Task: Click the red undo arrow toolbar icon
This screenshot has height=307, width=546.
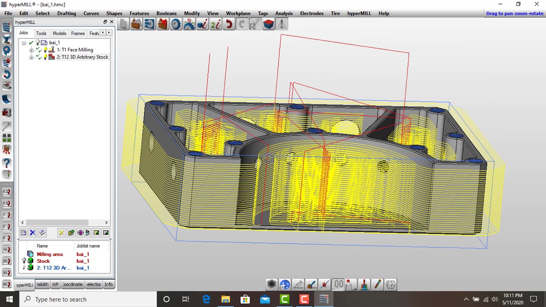Action: tap(229, 24)
